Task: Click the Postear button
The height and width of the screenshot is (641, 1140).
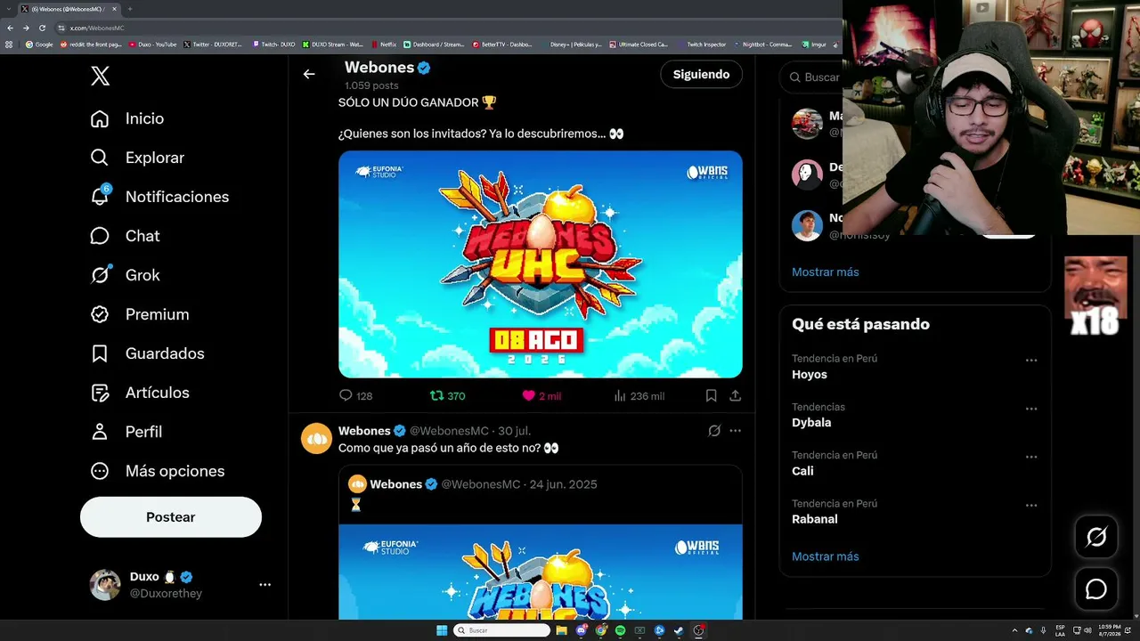Action: pos(171,517)
